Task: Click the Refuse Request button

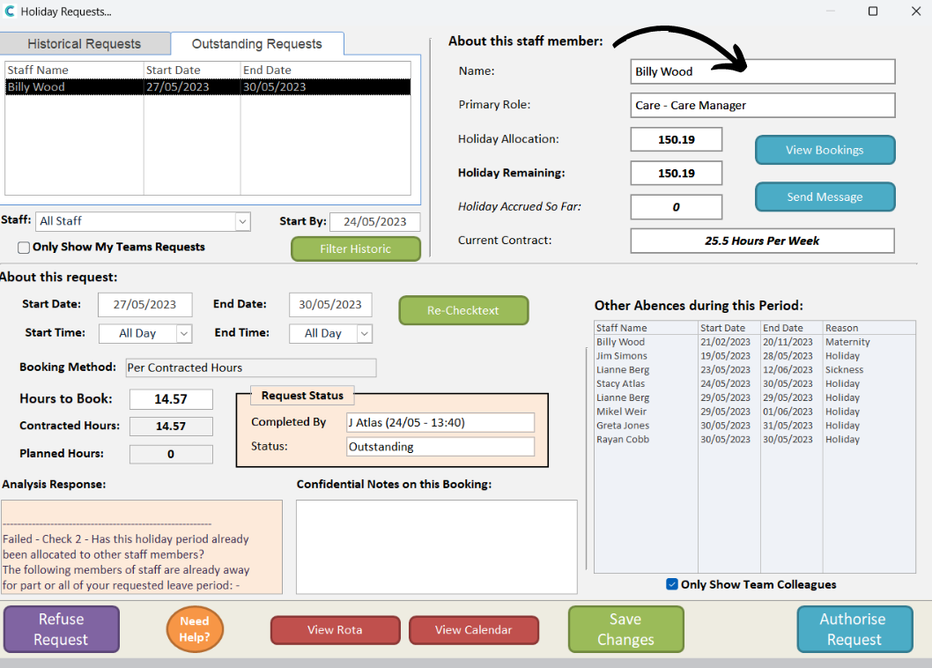Action: (x=61, y=629)
